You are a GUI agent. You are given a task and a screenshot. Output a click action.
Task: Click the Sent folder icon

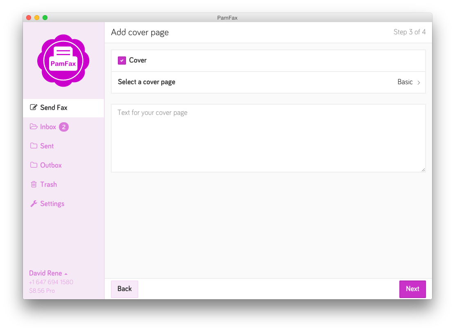click(x=34, y=146)
